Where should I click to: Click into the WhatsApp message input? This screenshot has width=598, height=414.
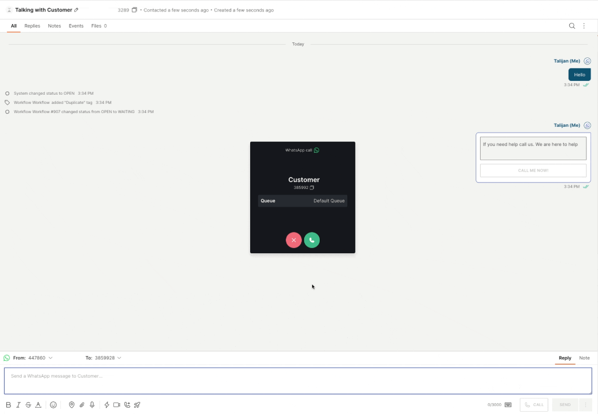click(298, 381)
